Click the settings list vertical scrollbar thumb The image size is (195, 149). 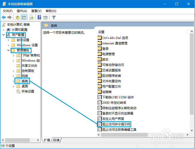192,74
